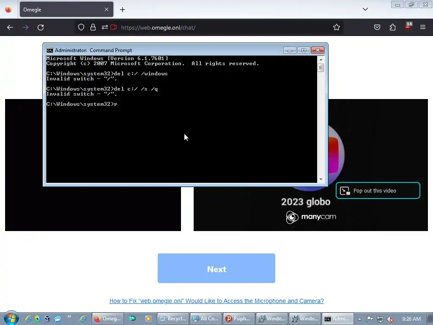Open Action Center flag tray icon
This screenshot has width=433, height=325.
point(370,319)
